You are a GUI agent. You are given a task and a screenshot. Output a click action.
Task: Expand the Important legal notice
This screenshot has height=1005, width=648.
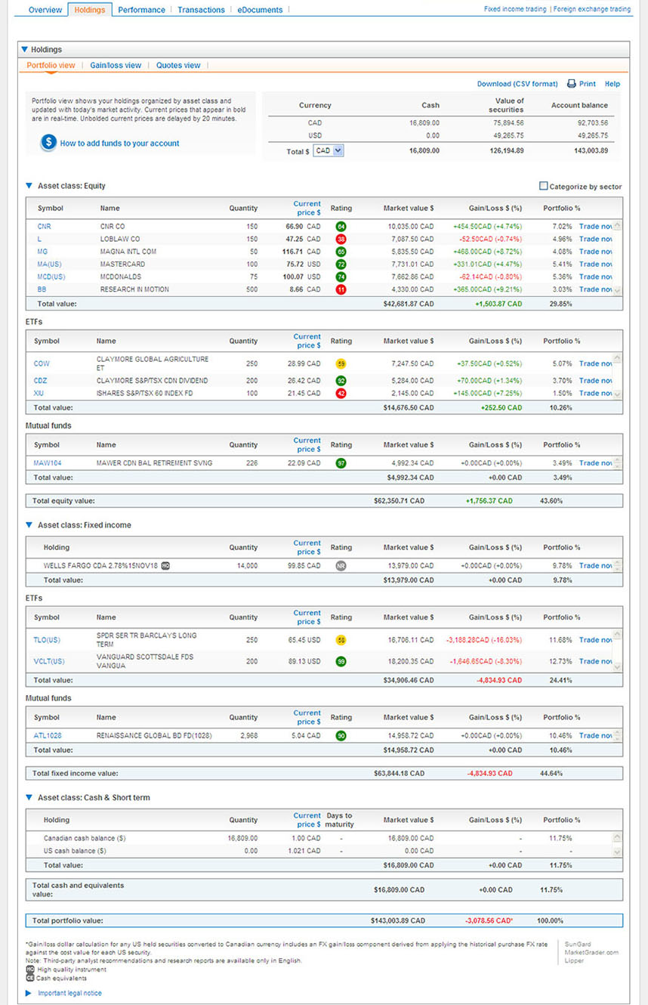[29, 993]
